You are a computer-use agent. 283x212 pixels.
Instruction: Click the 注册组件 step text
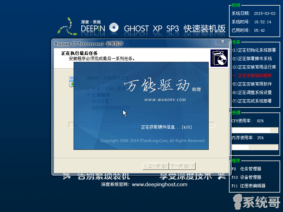click(x=101, y=95)
